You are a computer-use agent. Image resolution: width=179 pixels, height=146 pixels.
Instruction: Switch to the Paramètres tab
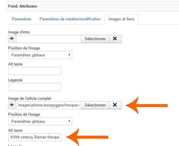tap(21, 19)
